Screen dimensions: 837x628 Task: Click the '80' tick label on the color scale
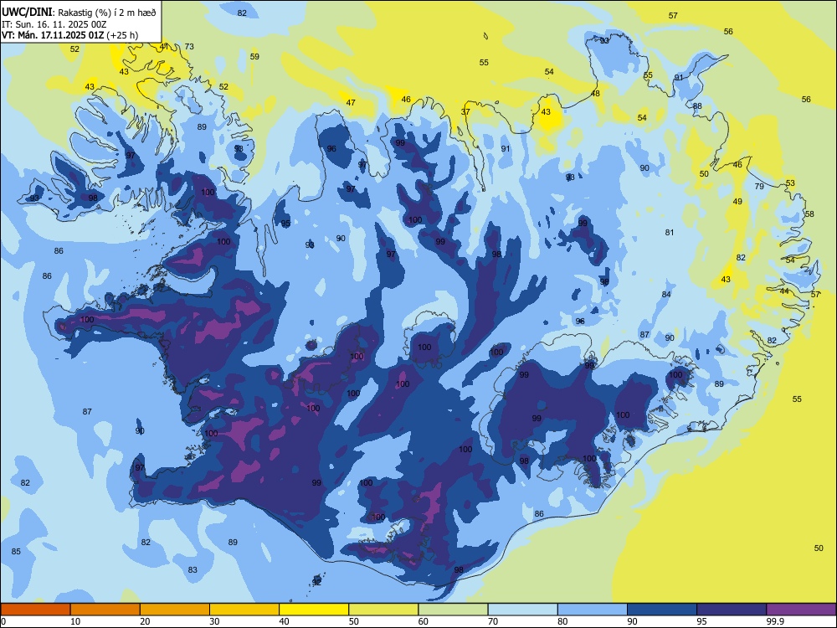coord(562,621)
